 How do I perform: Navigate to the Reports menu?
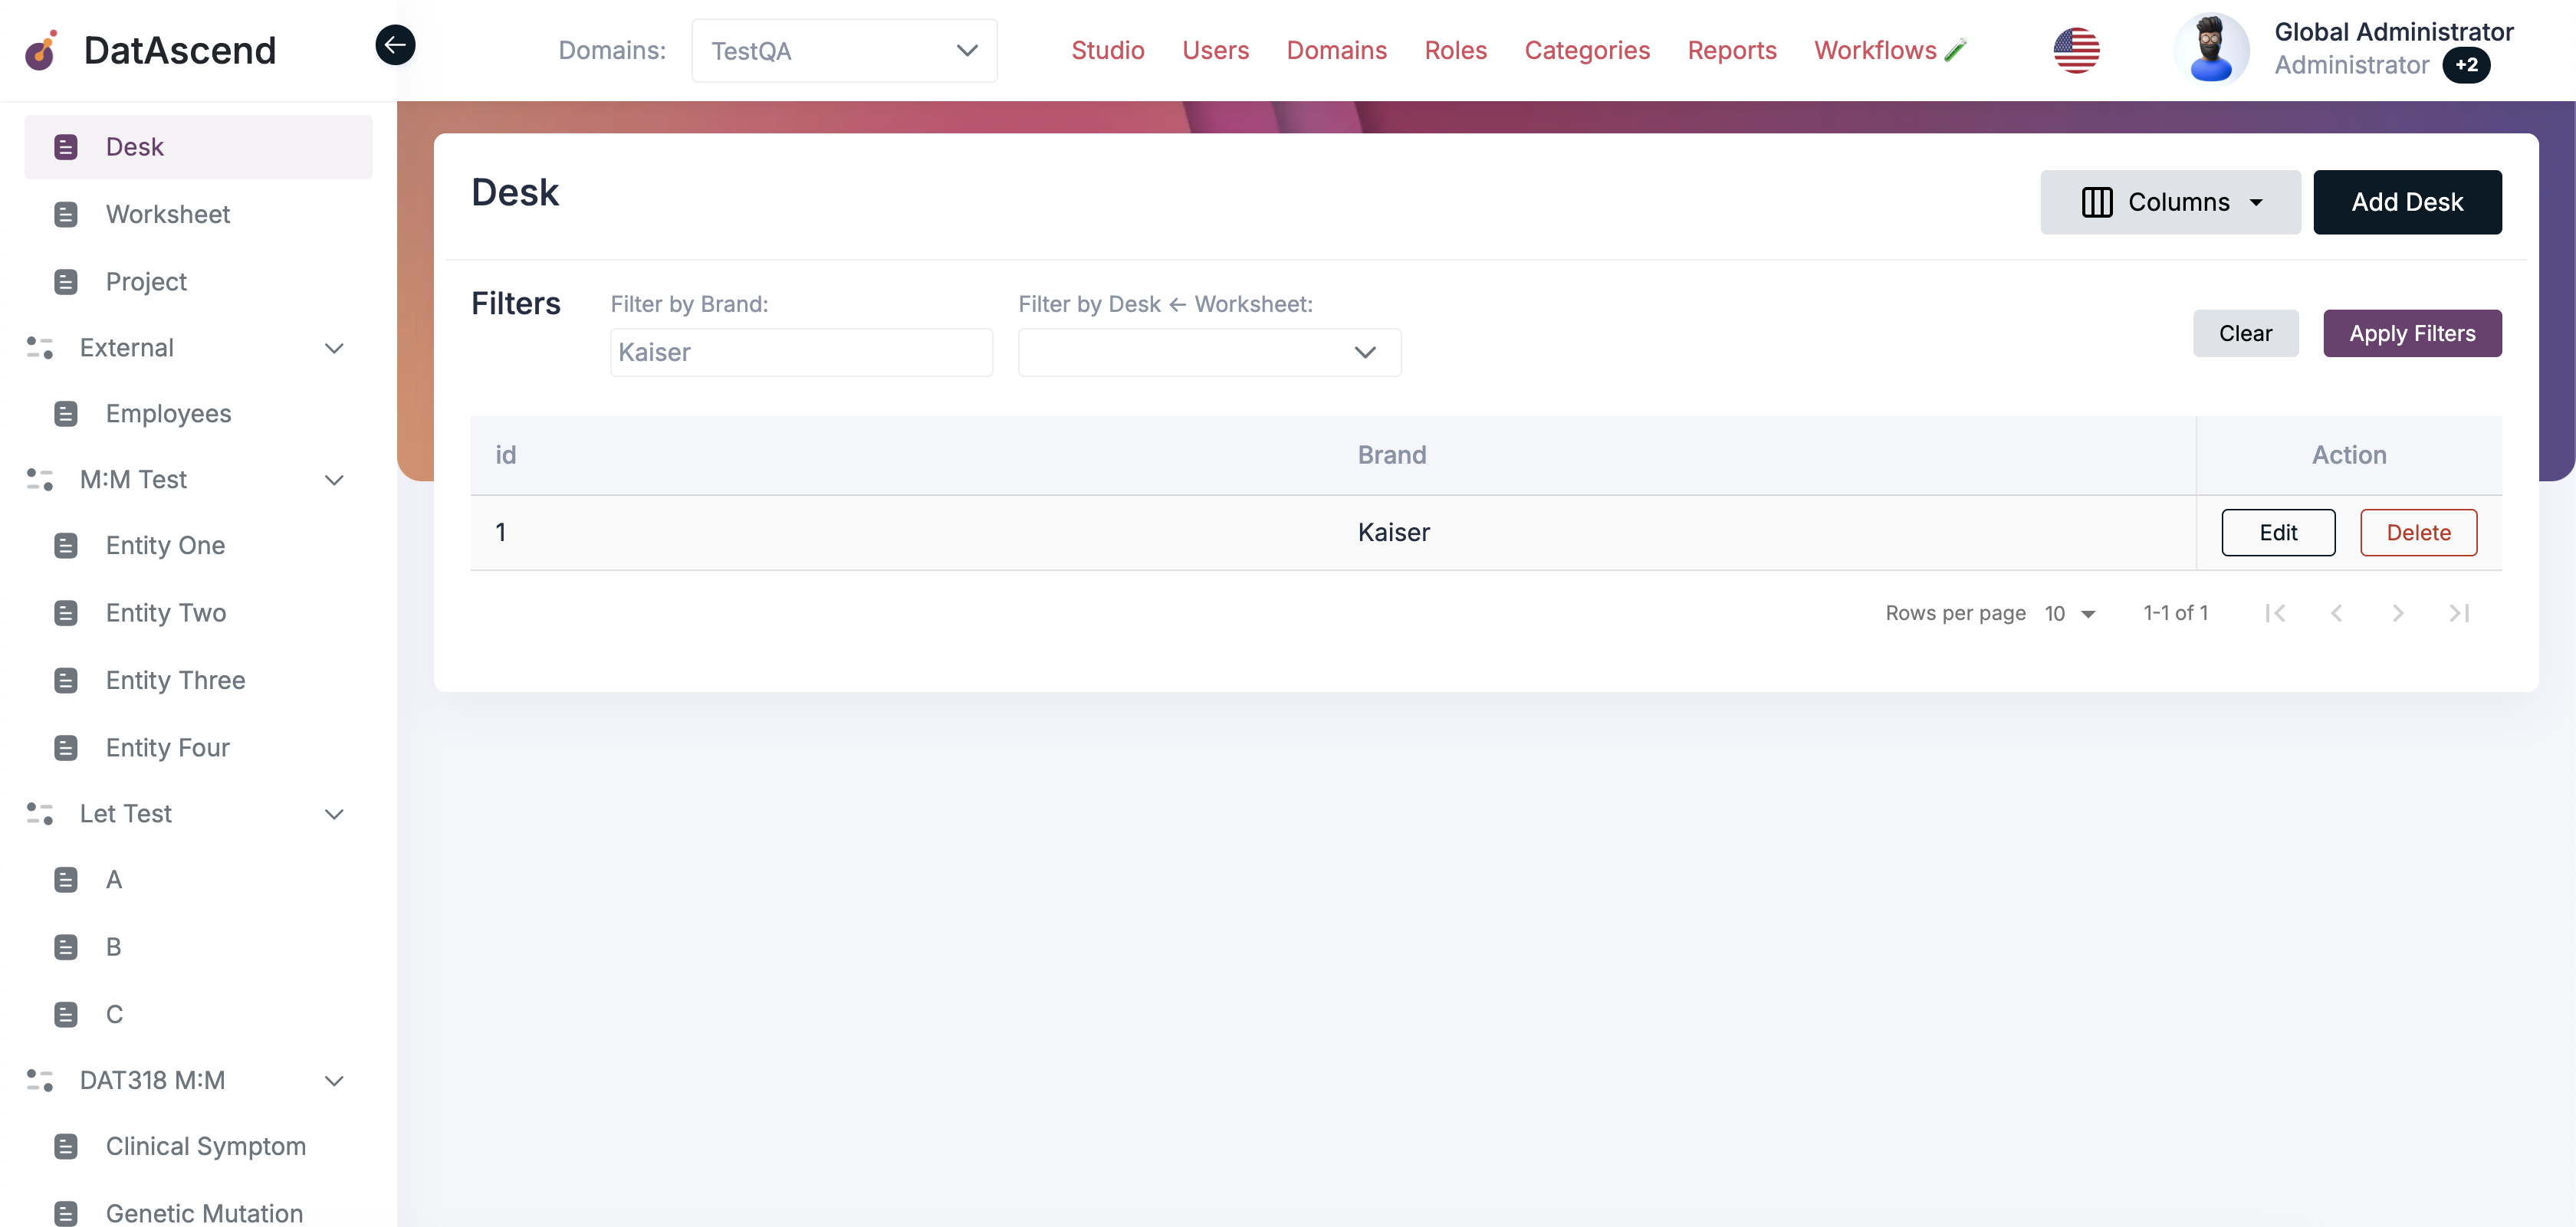[1732, 50]
